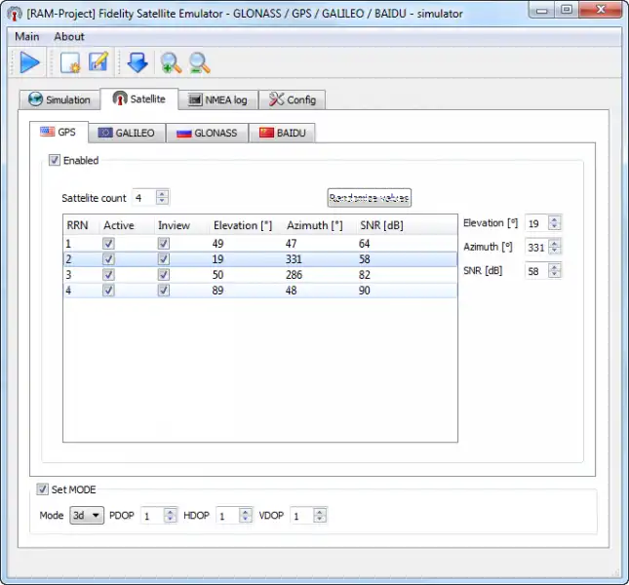This screenshot has width=629, height=585.
Task: Click the HDOP value field
Action: pyautogui.click(x=227, y=516)
